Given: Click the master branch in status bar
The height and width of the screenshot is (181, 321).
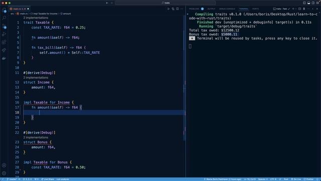Looking at the screenshot, I should point(12,179).
